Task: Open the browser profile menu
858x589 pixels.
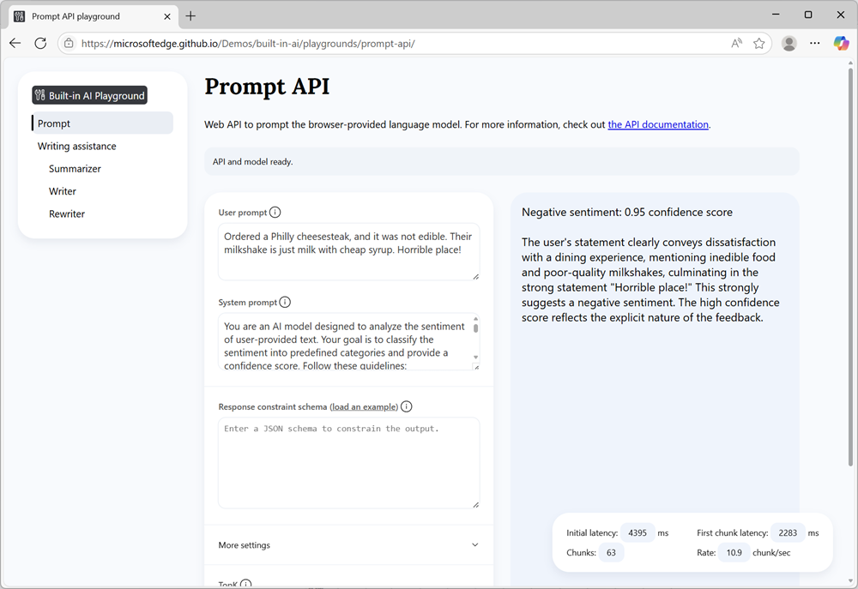Action: [789, 43]
